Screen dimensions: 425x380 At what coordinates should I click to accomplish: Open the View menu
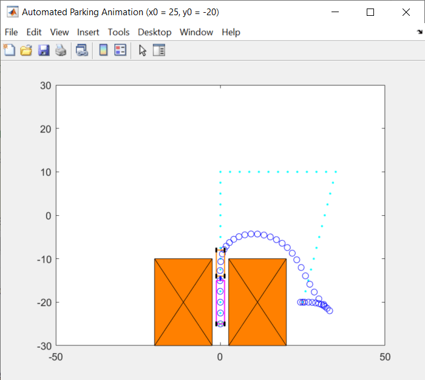[x=59, y=32]
